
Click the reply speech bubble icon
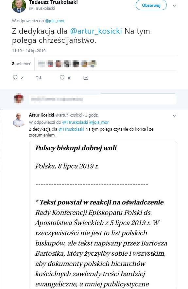[x=15, y=77]
